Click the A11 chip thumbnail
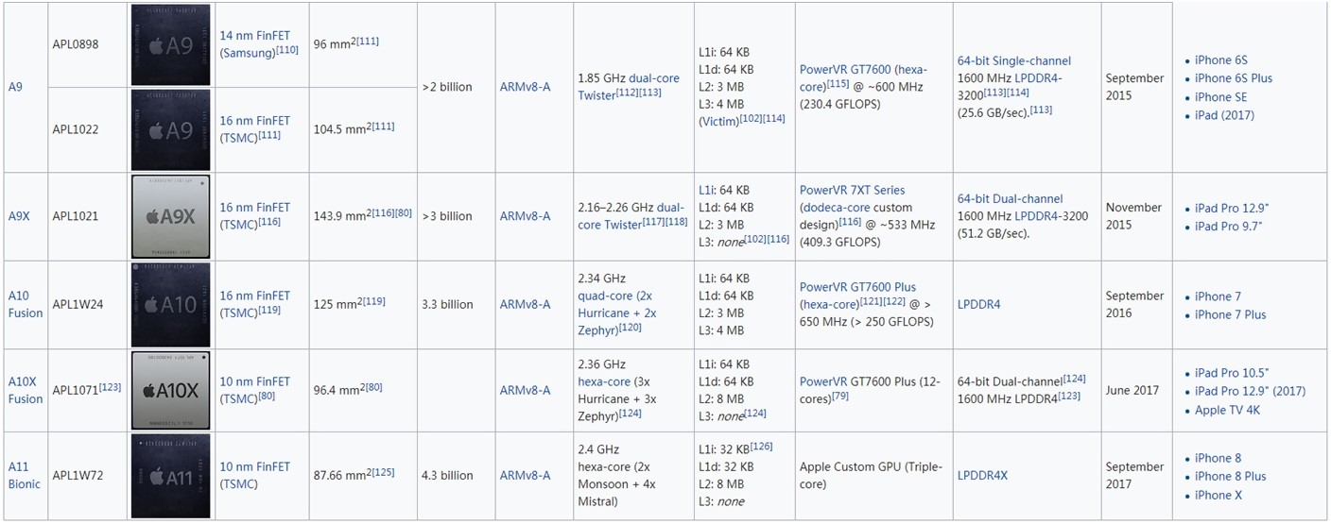 click(x=170, y=476)
